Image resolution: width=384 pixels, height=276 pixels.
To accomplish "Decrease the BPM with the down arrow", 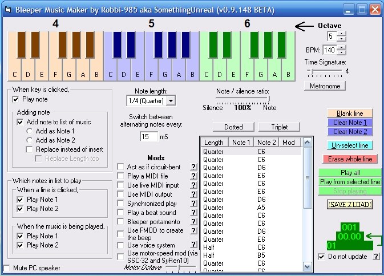I will point(341,53).
